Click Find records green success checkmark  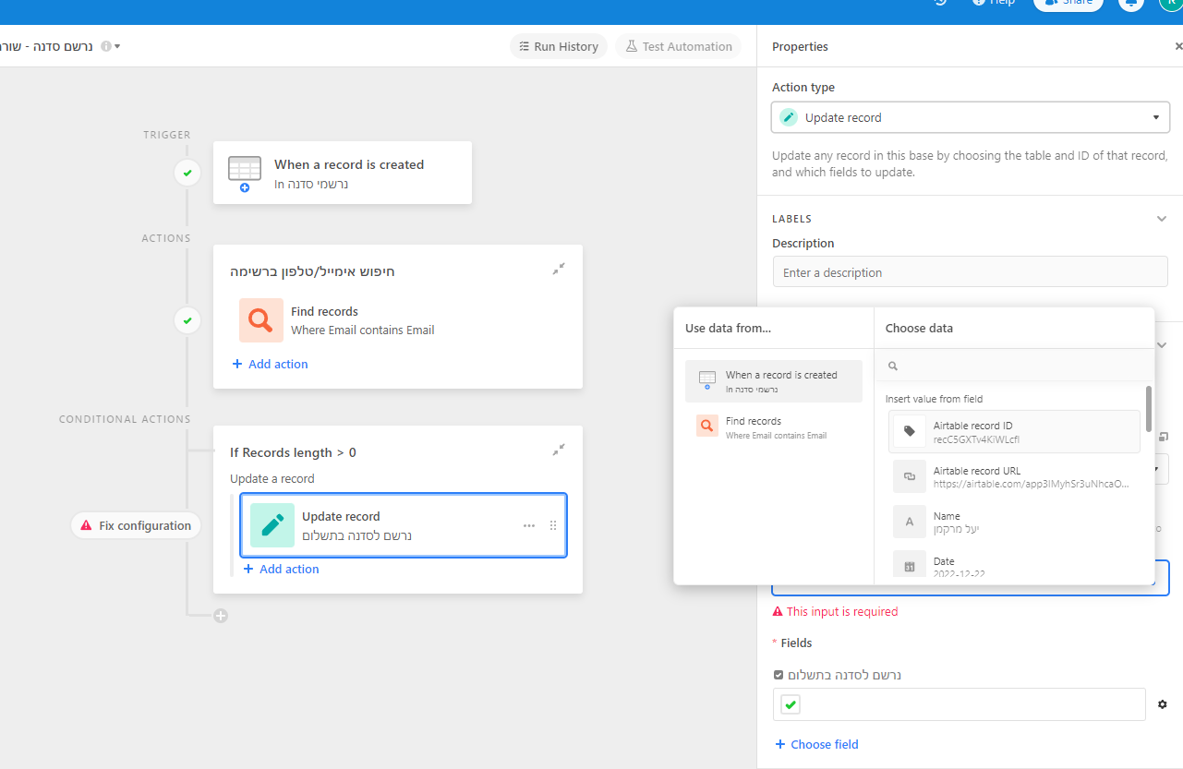[187, 320]
